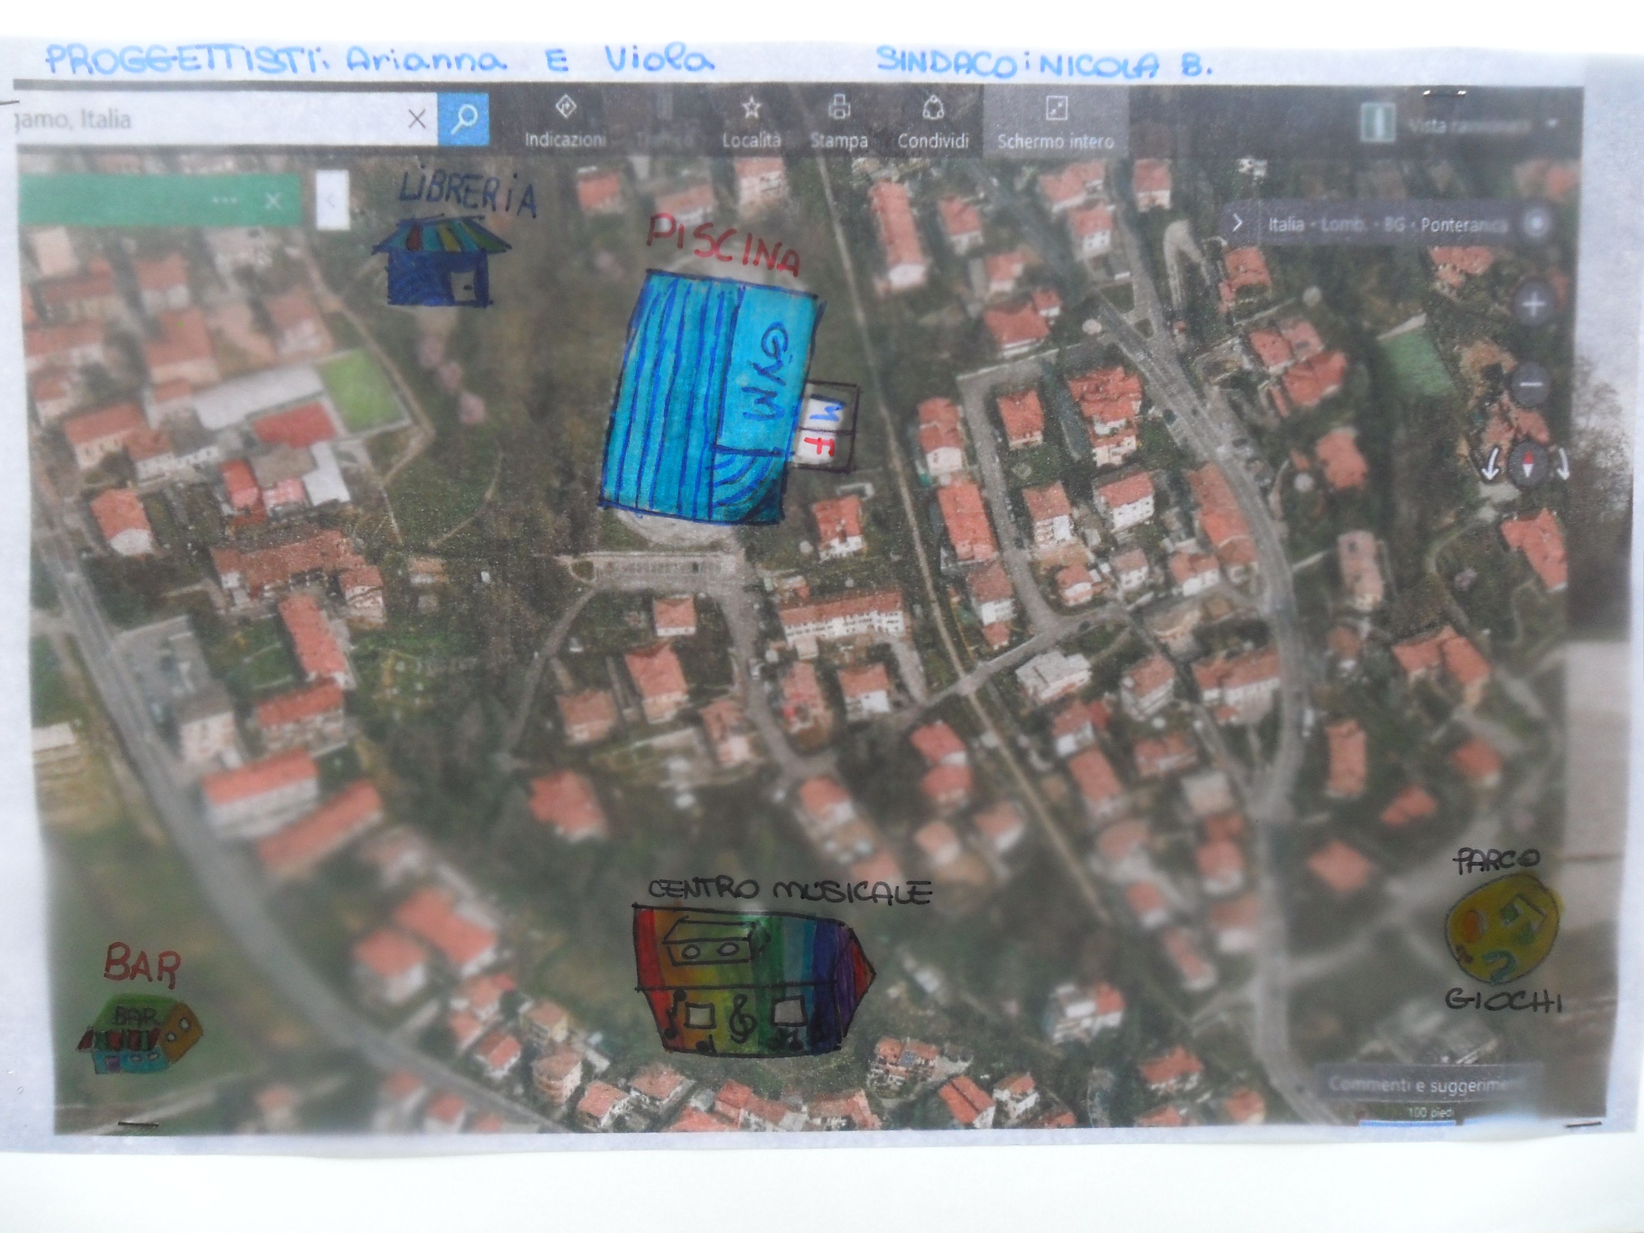Toggle the Traffico traffic layer
The height and width of the screenshot is (1233, 1644).
665,123
